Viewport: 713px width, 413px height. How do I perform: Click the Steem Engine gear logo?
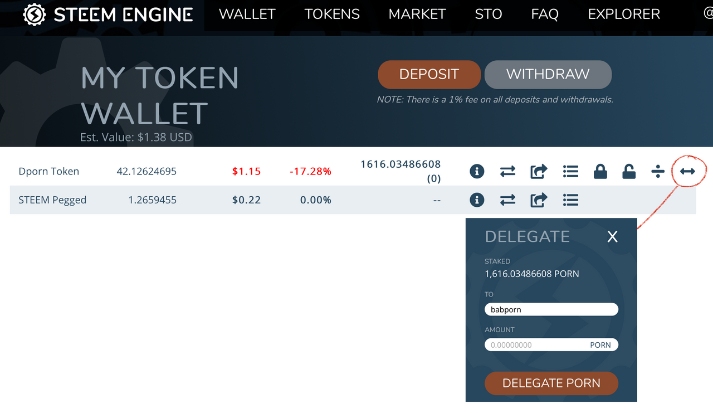point(35,14)
